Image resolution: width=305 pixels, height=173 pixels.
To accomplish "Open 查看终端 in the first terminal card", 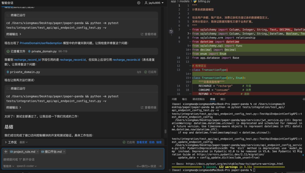I will pyautogui.click(x=149, y=34).
